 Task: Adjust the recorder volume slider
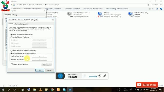pyautogui.click(x=93, y=77)
